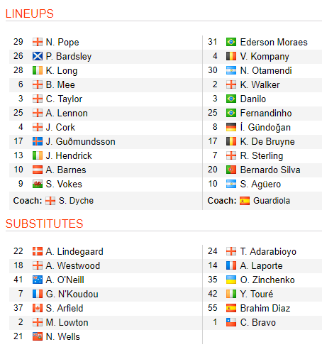322x347 pixels.
Task: Click the Germany flag beside İ. Gündoğan
Action: point(231,127)
